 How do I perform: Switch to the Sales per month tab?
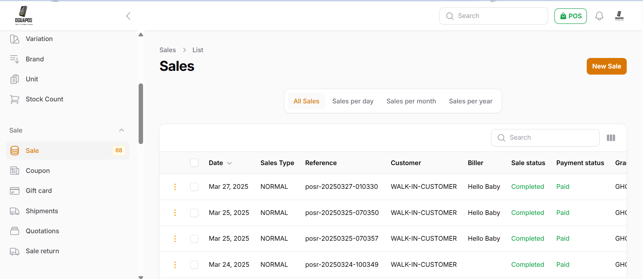pyautogui.click(x=411, y=101)
